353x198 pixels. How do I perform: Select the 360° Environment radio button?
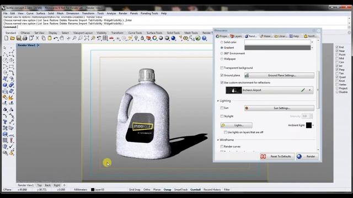222,53
